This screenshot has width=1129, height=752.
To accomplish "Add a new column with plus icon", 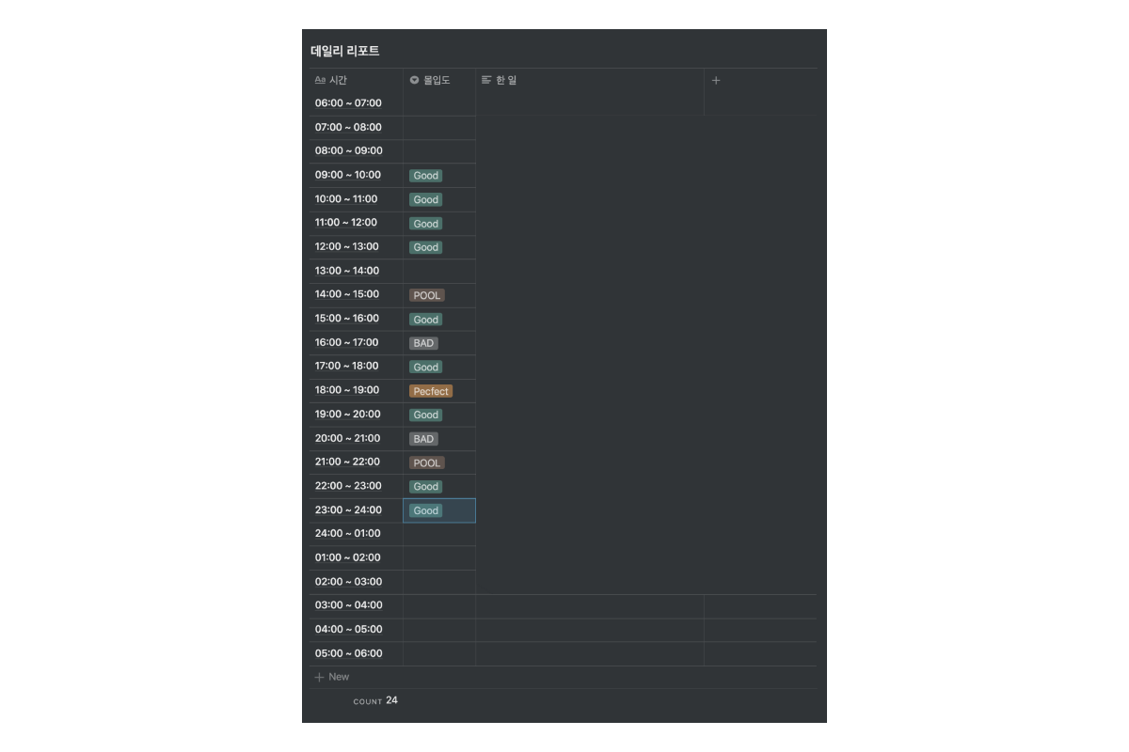I will point(716,81).
